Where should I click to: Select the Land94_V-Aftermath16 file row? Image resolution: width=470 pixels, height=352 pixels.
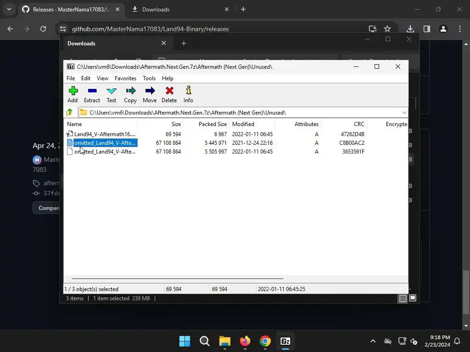pos(236,134)
